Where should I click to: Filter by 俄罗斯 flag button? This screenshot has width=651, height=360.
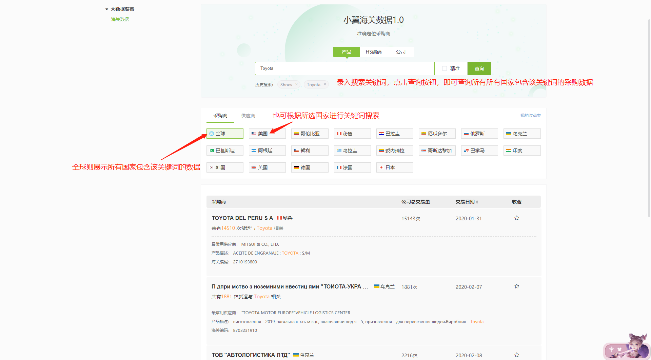(479, 134)
